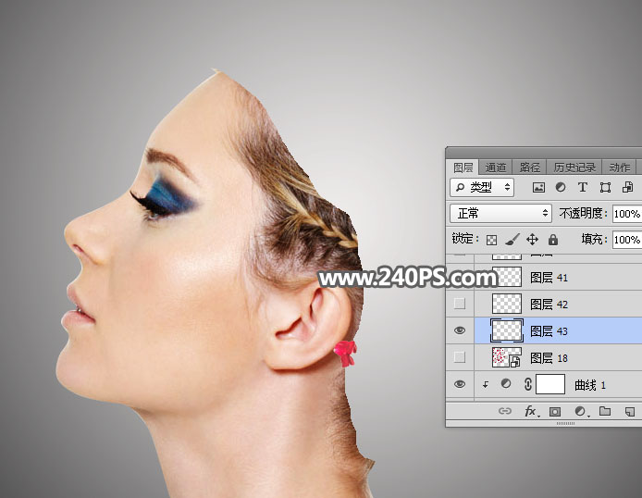Select the 图层 18 layer name

(549, 358)
